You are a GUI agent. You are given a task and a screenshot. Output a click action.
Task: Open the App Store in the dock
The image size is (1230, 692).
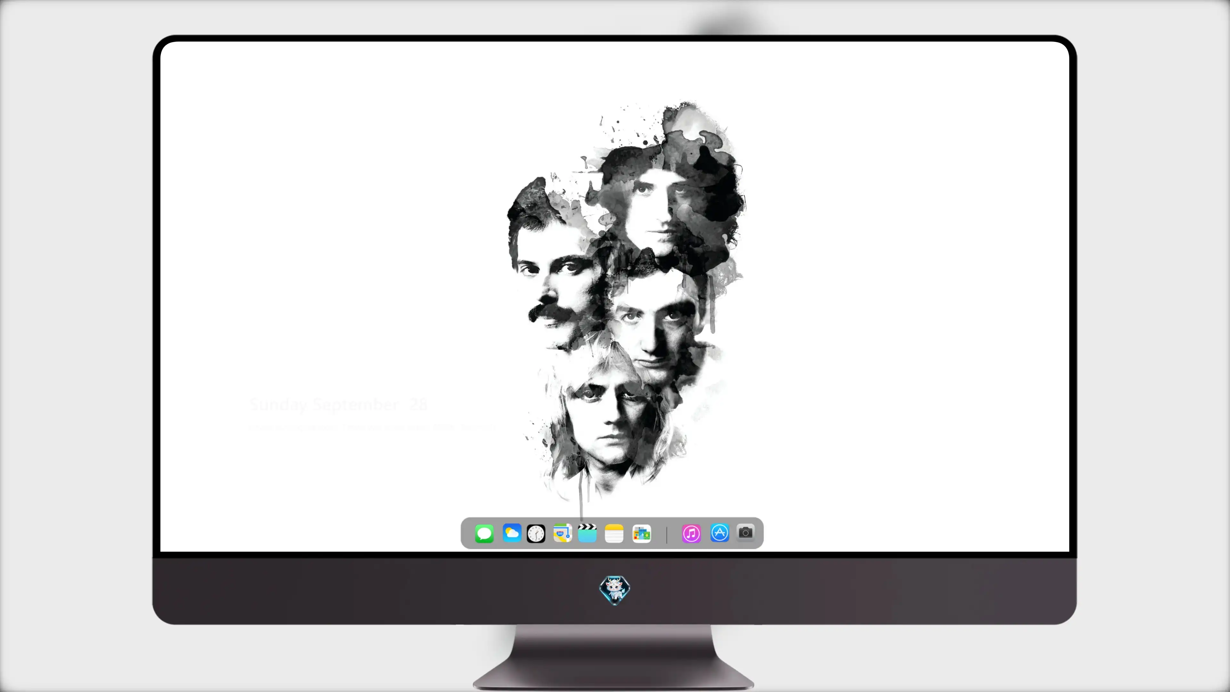(719, 533)
